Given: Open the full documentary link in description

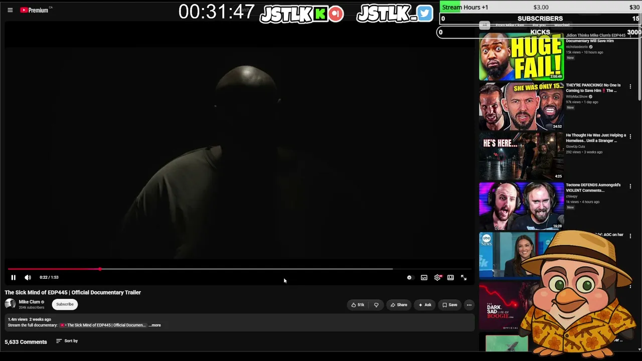Looking at the screenshot, I should (x=102, y=325).
